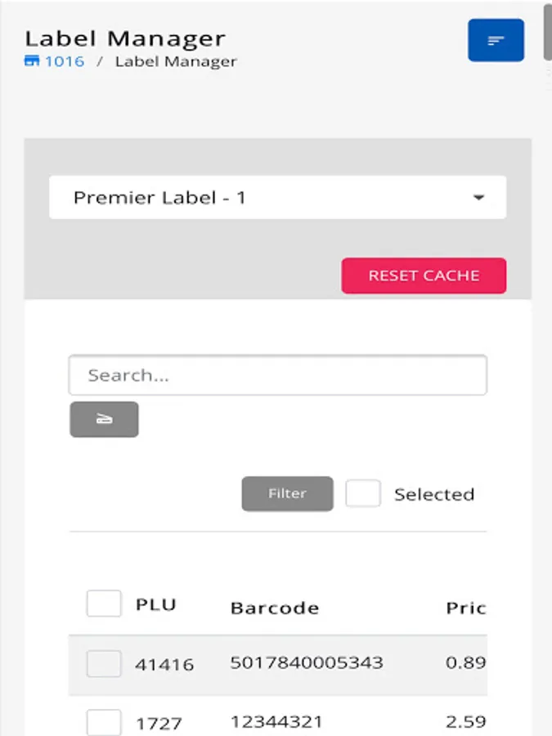
Task: Click the grey Filter button
Action: click(x=287, y=494)
